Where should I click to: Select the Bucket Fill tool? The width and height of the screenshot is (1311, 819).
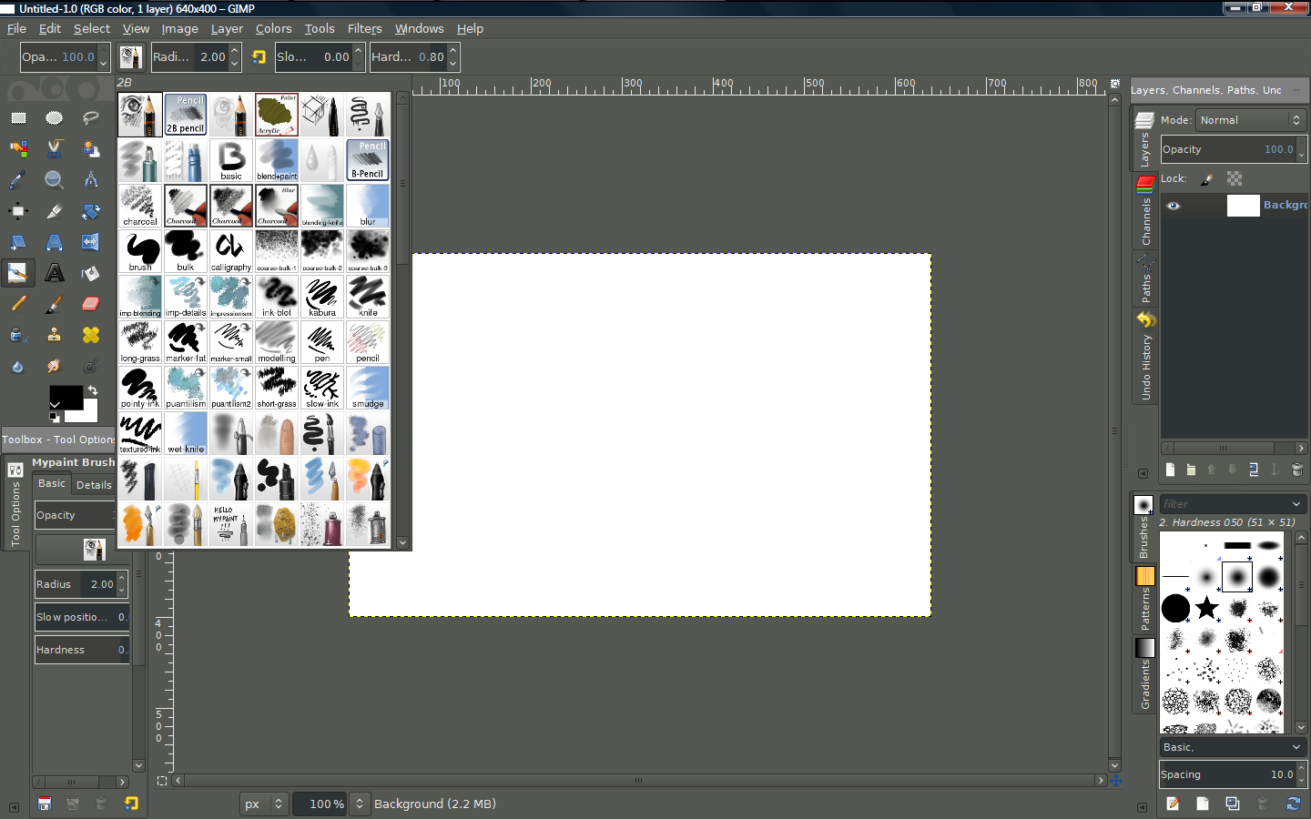click(x=91, y=273)
